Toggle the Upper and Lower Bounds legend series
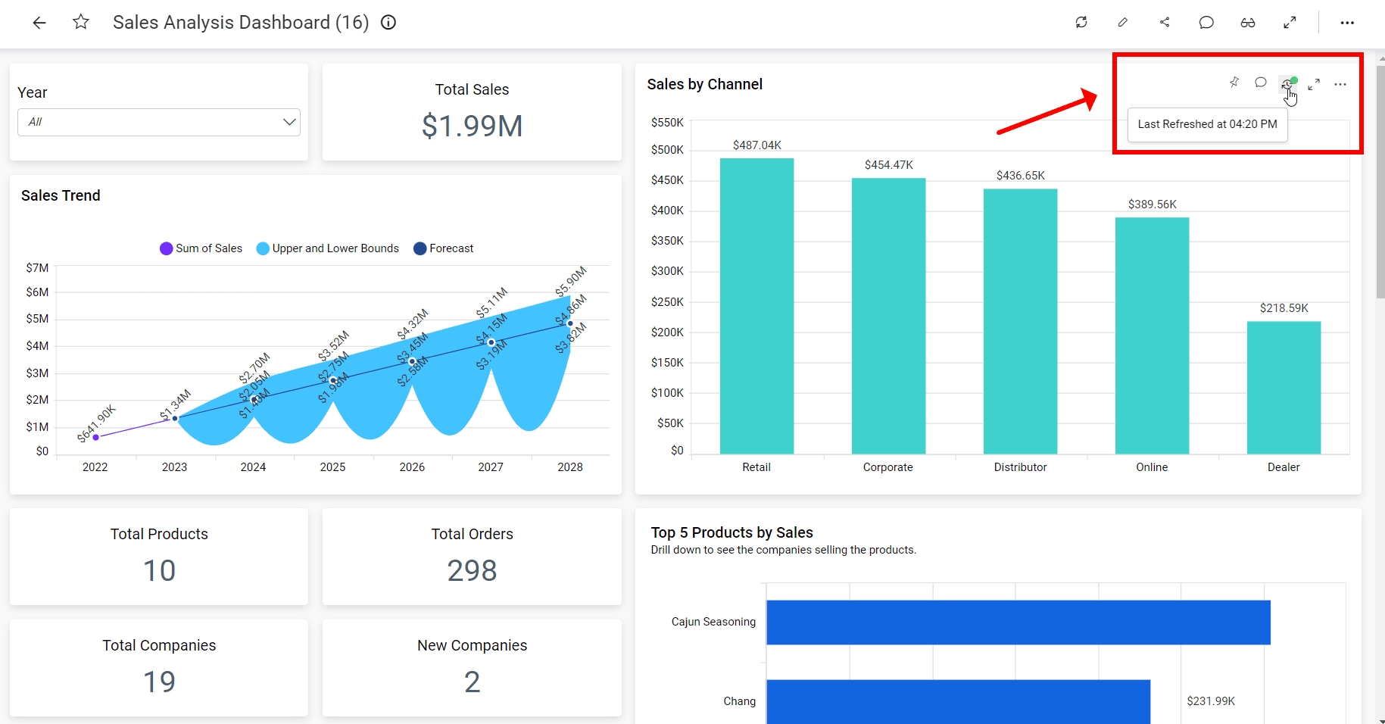Viewport: 1385px width, 724px height. coord(328,248)
